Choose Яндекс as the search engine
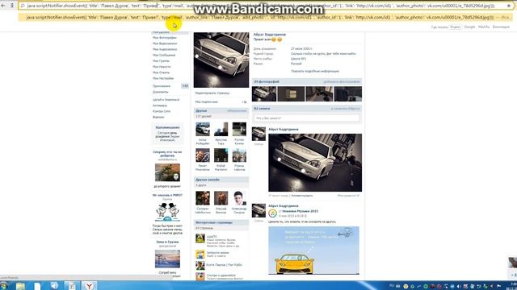This screenshot has width=517, height=290. click(x=455, y=27)
